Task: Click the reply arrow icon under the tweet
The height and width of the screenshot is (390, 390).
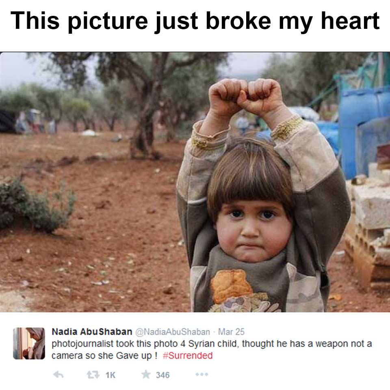Action: [x=58, y=375]
